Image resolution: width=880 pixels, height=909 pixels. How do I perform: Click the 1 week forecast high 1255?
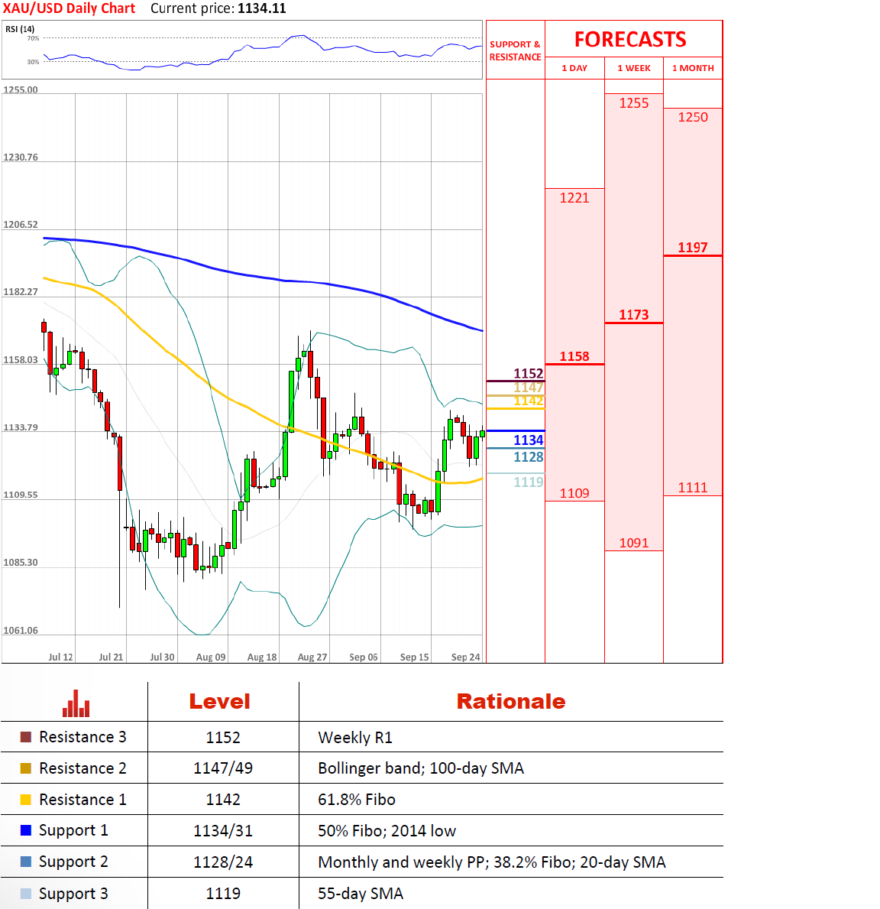click(634, 102)
